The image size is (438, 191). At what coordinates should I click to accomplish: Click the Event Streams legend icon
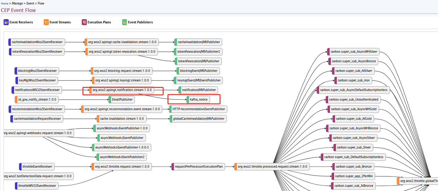point(46,22)
